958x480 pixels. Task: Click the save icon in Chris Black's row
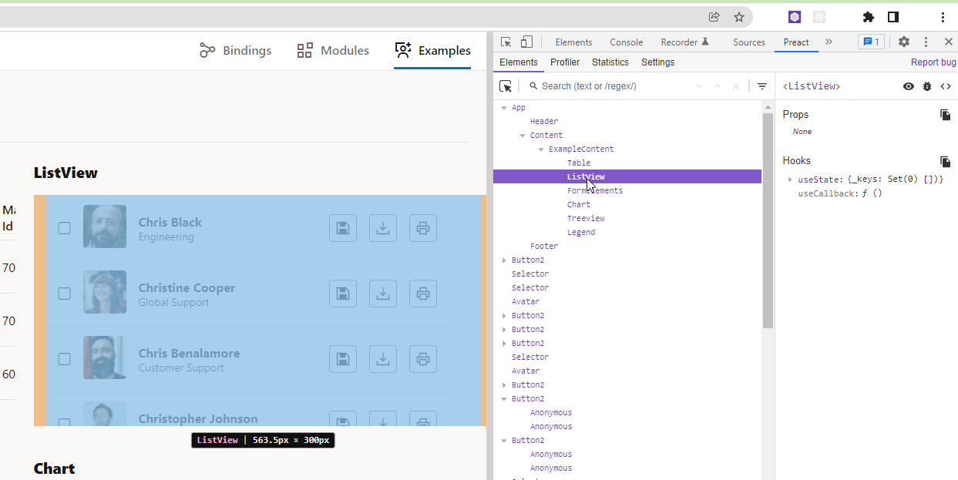pyautogui.click(x=343, y=228)
